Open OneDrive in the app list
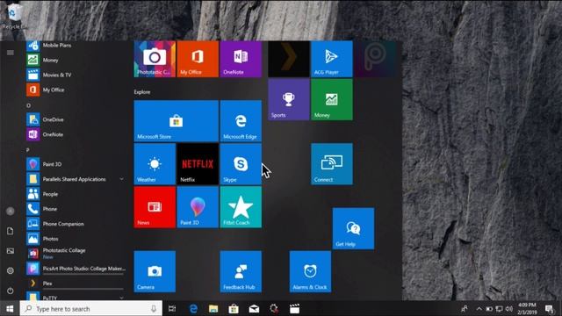 pyautogui.click(x=76, y=119)
